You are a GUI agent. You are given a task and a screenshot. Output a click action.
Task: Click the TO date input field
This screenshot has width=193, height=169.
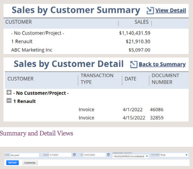pyautogui.click(x=95, y=155)
